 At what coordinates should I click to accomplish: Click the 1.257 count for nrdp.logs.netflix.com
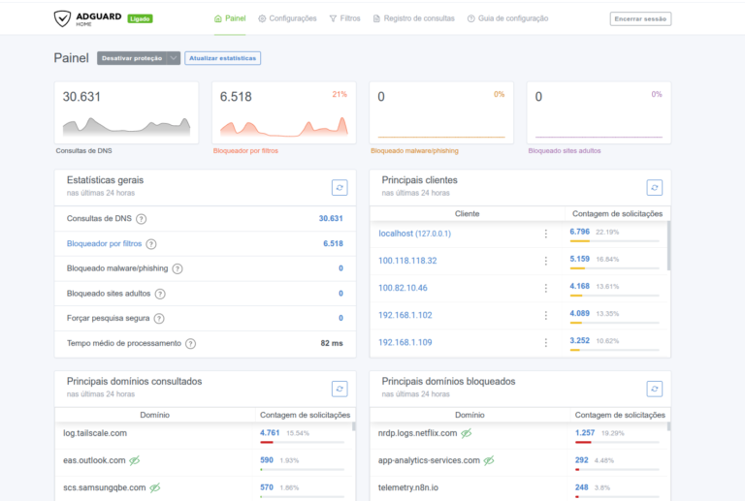coord(585,432)
